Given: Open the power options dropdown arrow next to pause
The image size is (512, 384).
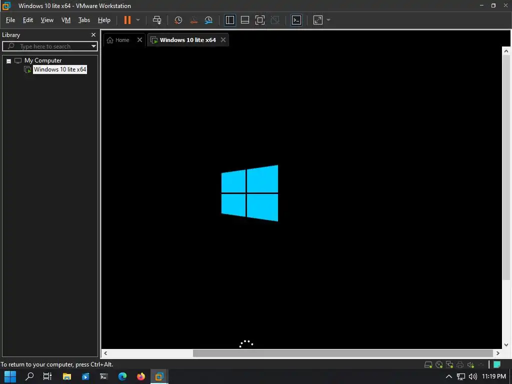Looking at the screenshot, I should click(x=138, y=20).
